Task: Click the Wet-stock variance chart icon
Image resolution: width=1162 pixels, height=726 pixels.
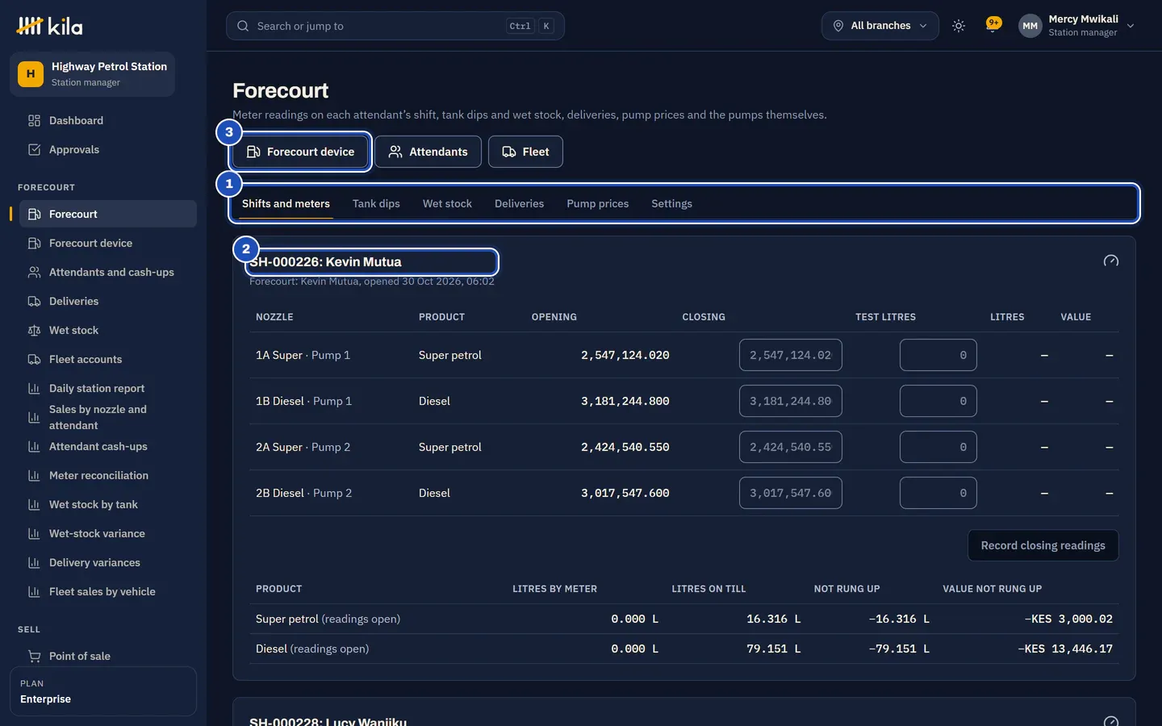Action: point(34,533)
